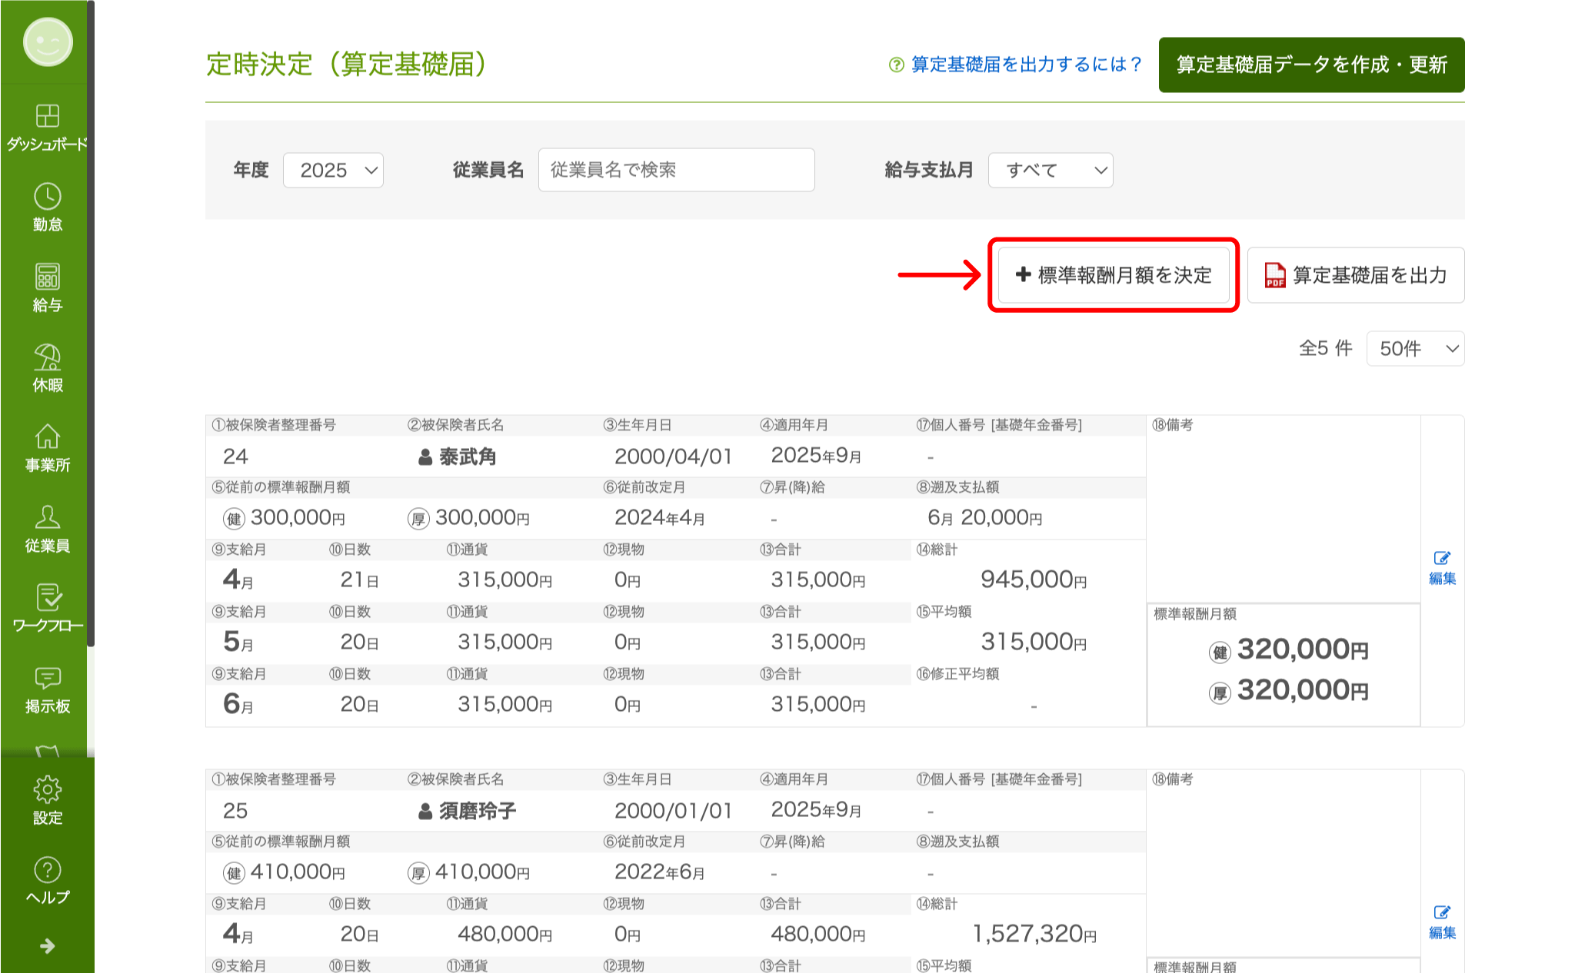
Task: Click 算定基礎届データを作成・更新 button
Action: [x=1311, y=65]
